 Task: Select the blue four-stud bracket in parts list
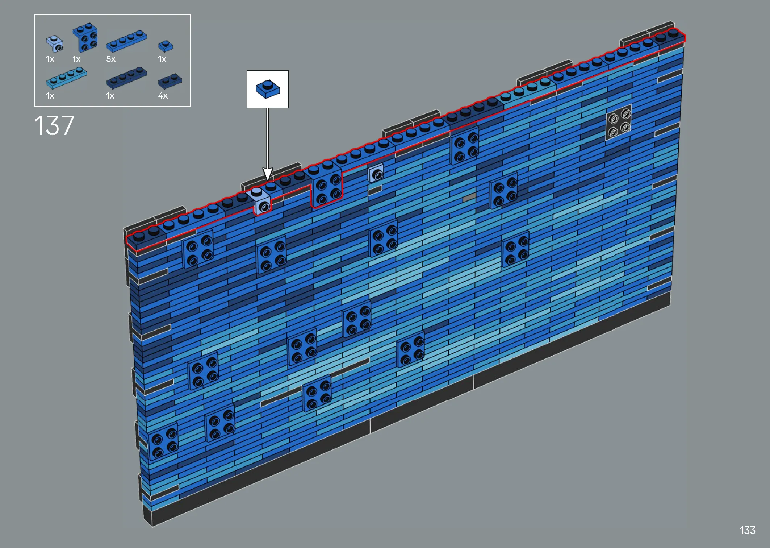coord(85,38)
